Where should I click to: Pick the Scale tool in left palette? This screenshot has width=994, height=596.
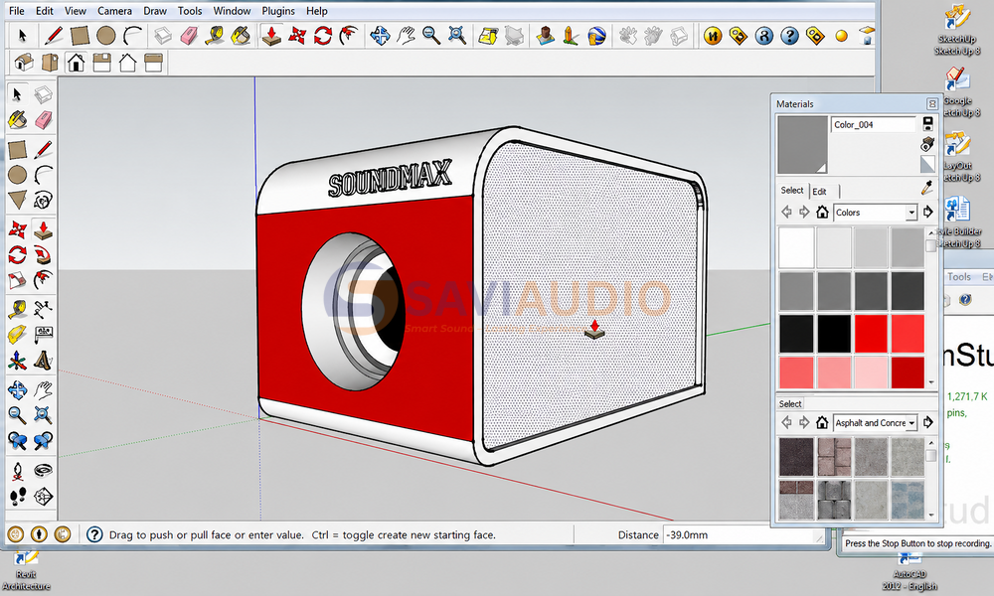click(17, 280)
